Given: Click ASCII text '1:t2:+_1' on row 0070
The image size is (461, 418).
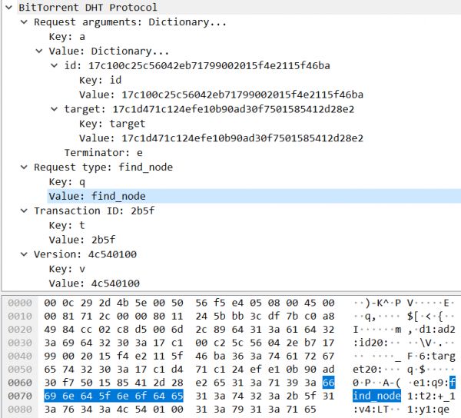Looking at the screenshot, I should pyautogui.click(x=431, y=396).
